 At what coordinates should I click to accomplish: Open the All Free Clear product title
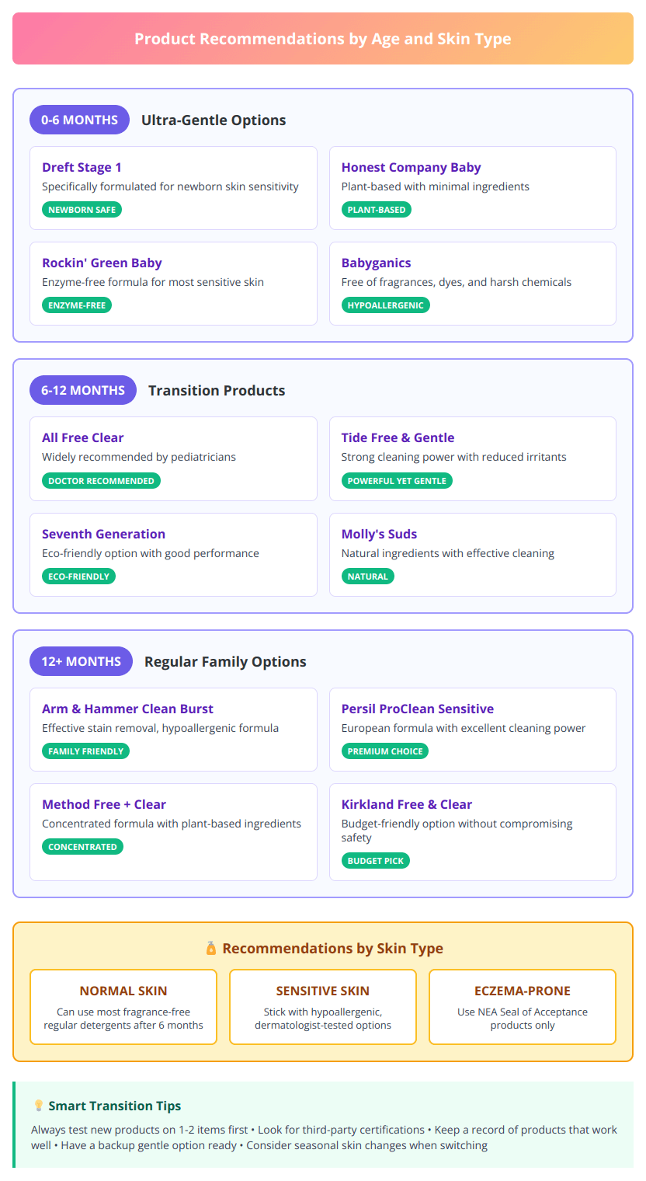83,437
